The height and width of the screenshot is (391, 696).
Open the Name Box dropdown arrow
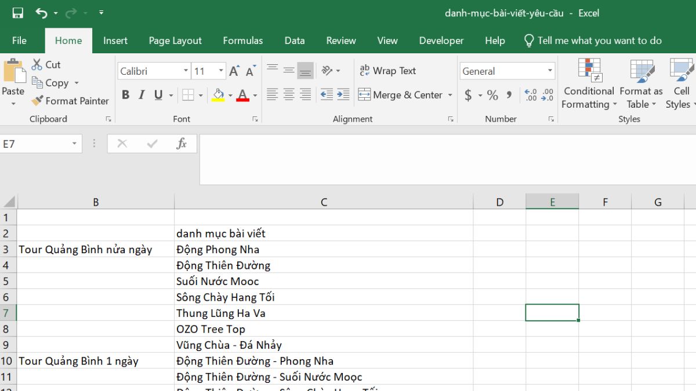click(74, 144)
